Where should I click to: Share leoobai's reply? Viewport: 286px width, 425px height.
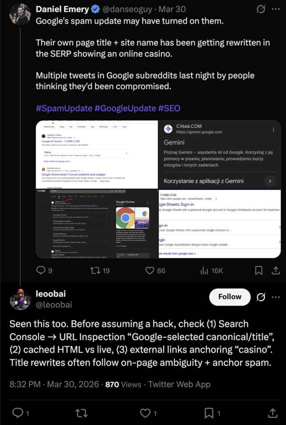(273, 412)
